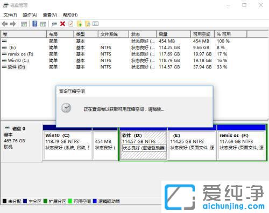Image resolution: width=269 pixels, height=213 pixels.
Task: Open Help via the blue question mark icon
Action: coord(35,24)
